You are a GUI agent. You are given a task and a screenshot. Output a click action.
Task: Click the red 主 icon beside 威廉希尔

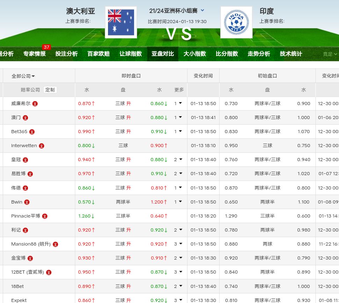click(x=35, y=104)
